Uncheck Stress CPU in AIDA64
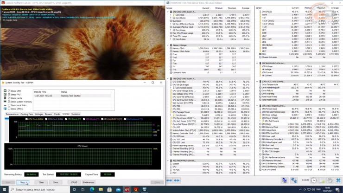Image resolution: width=343 pixels, height=193 pixels. [9, 90]
